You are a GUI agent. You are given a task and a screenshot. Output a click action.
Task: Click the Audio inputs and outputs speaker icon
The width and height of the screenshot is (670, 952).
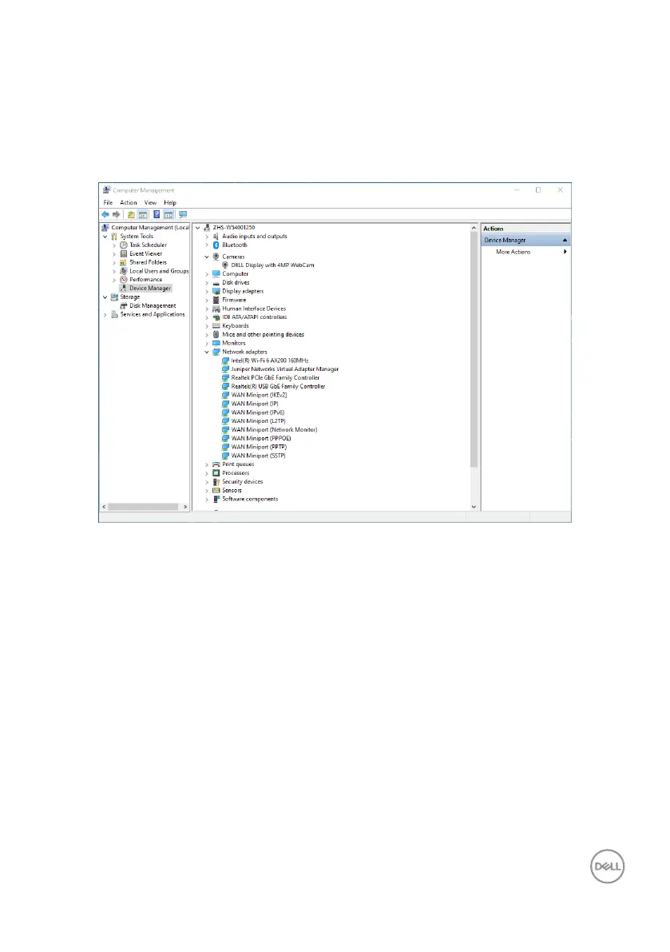(216, 236)
